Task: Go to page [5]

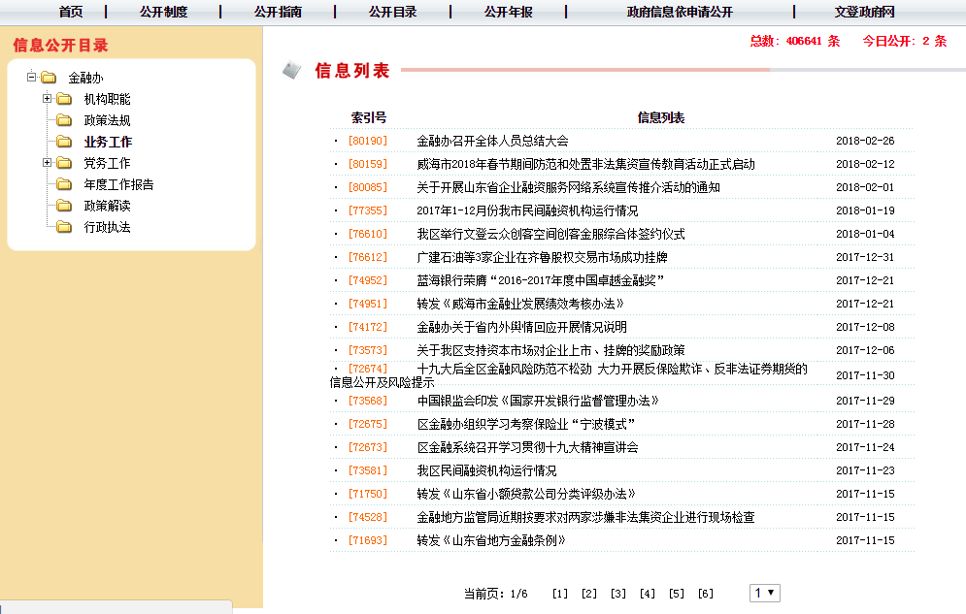Action: [x=677, y=594]
